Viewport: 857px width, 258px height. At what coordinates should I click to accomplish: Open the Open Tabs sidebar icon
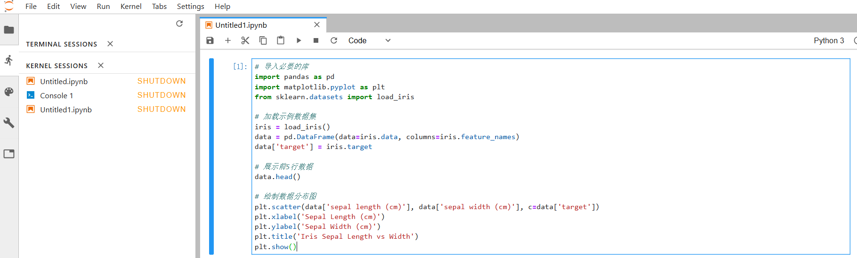[x=9, y=154]
